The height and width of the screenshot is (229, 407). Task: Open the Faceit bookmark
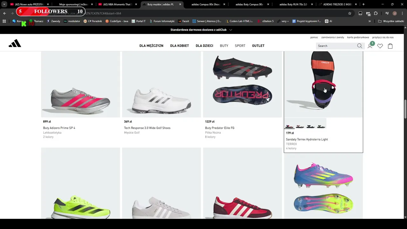pyautogui.click(x=183, y=21)
